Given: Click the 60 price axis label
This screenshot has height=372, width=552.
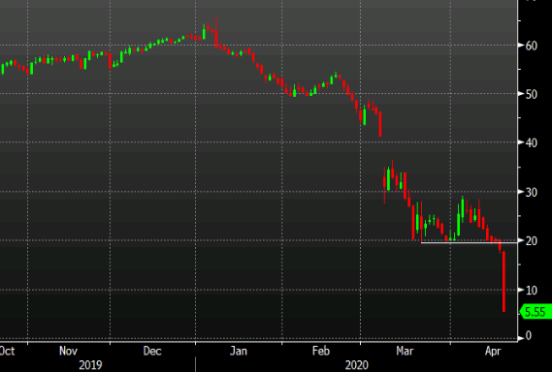Looking at the screenshot, I should pyautogui.click(x=532, y=46).
